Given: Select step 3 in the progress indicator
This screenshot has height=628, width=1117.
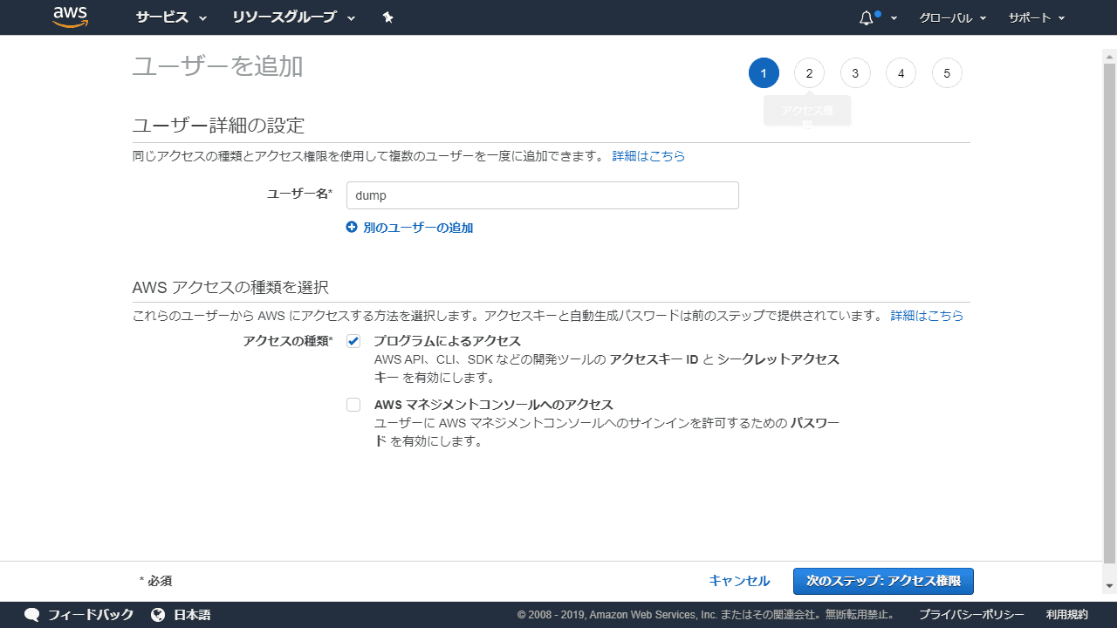Looking at the screenshot, I should tap(855, 72).
